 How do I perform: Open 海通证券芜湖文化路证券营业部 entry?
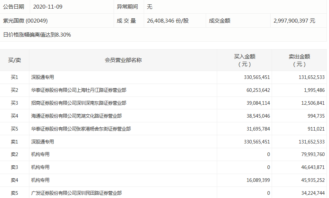pyautogui.click(x=76, y=116)
